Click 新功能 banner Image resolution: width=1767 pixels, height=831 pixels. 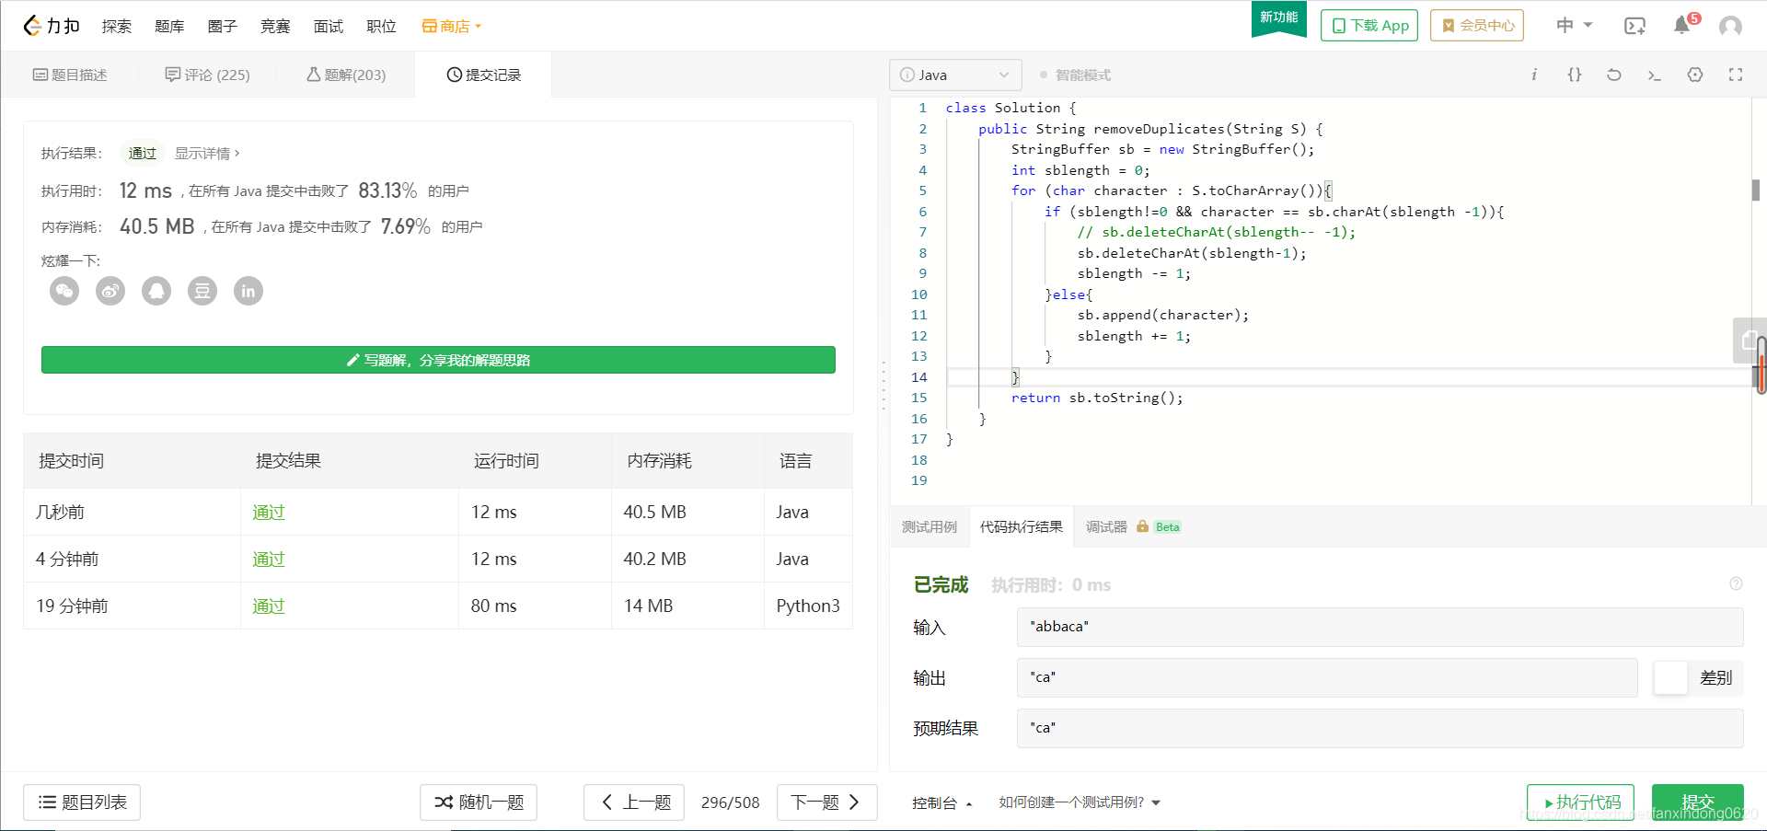tap(1279, 18)
